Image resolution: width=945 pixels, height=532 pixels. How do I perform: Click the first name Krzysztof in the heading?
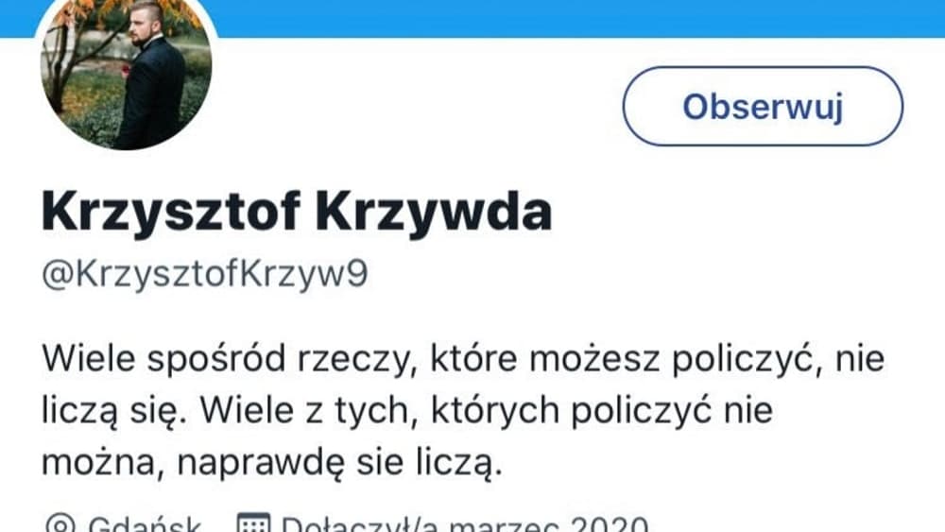click(x=171, y=212)
